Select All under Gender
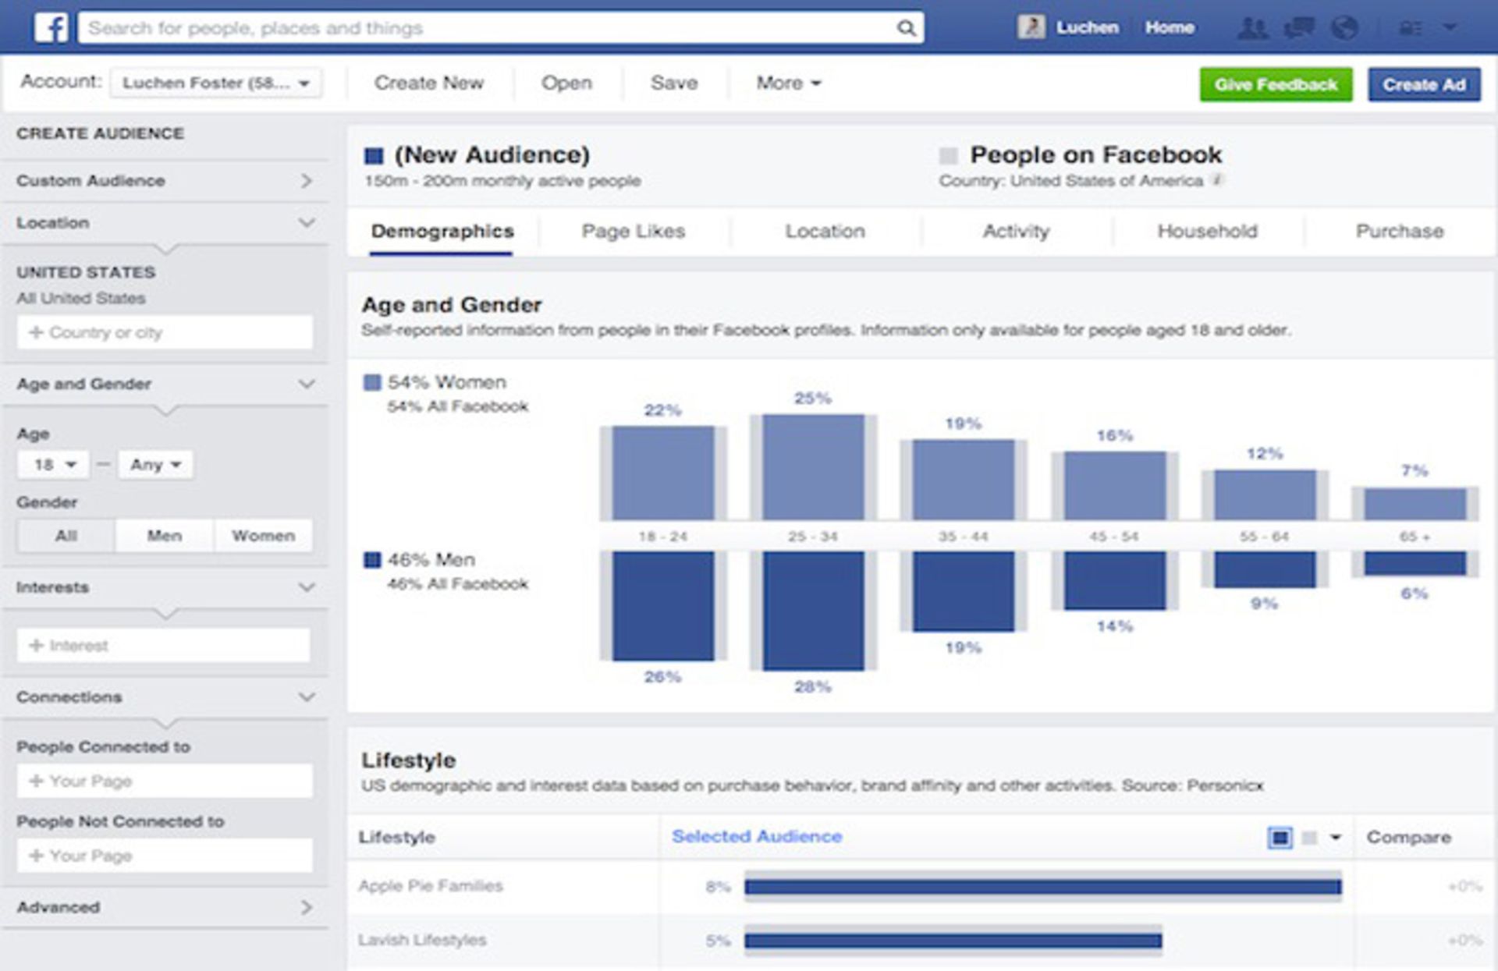The image size is (1498, 971). tap(67, 536)
